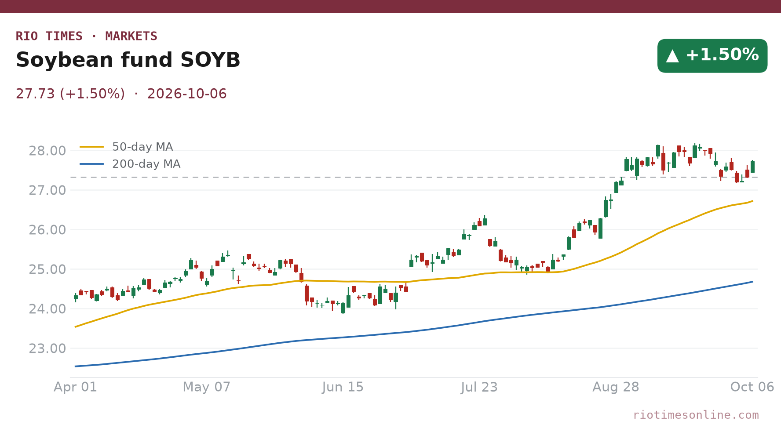Screen dimensions: 781x439
Task: Click the last green candlestick on Oct 06
Action: (x=752, y=167)
